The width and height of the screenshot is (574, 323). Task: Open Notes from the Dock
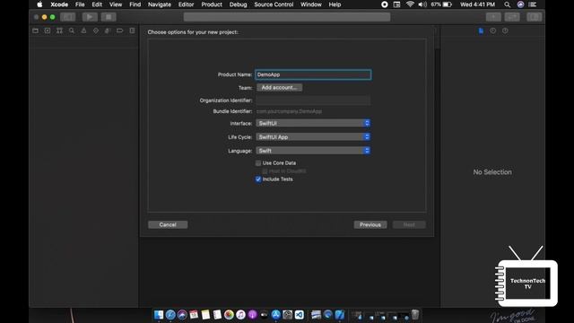pyautogui.click(x=205, y=315)
